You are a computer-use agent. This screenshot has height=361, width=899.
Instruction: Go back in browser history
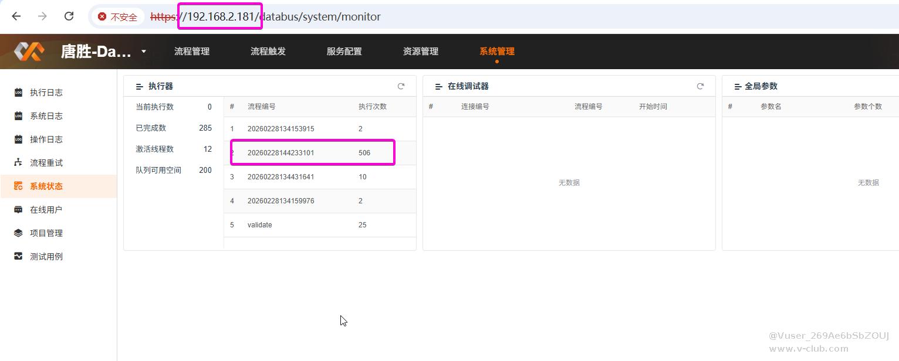pos(16,16)
